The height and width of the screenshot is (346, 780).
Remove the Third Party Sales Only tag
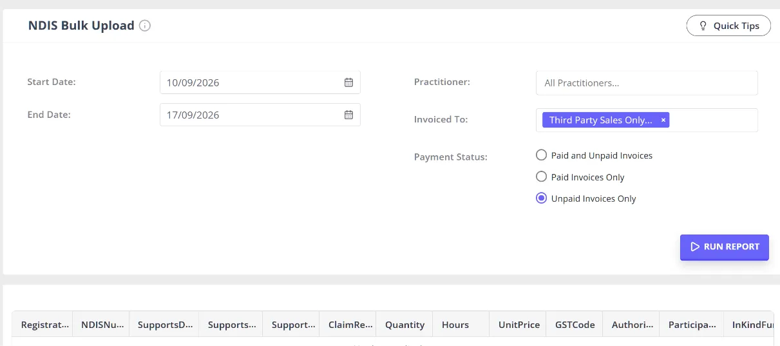(663, 120)
